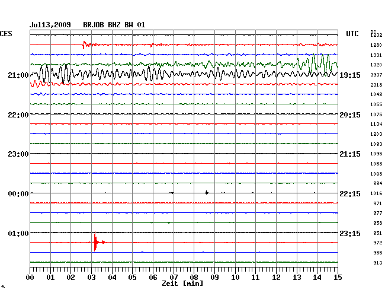The image size is (385, 293).
Task: Pick the DC value "955"
Action: (x=378, y=253)
